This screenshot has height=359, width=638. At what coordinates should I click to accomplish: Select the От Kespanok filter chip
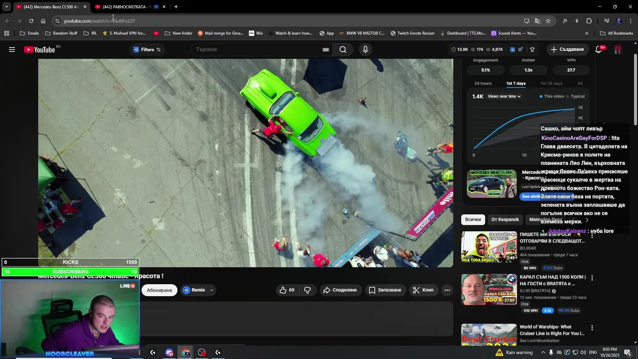click(x=505, y=219)
